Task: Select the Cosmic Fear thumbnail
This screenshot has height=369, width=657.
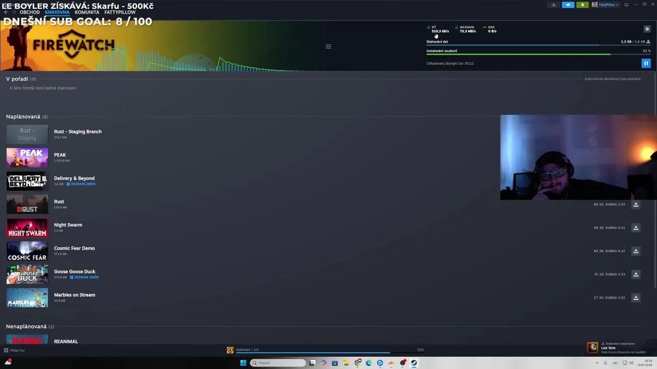Action: tap(27, 251)
